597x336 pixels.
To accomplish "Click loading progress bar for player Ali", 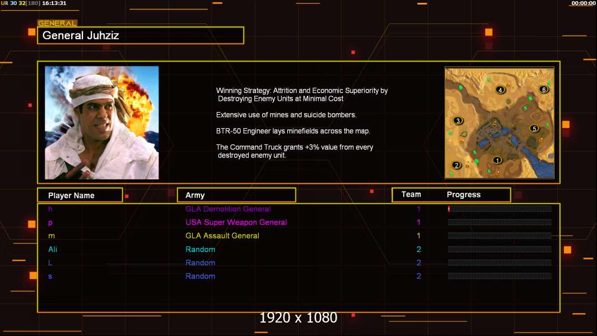I will pos(500,249).
